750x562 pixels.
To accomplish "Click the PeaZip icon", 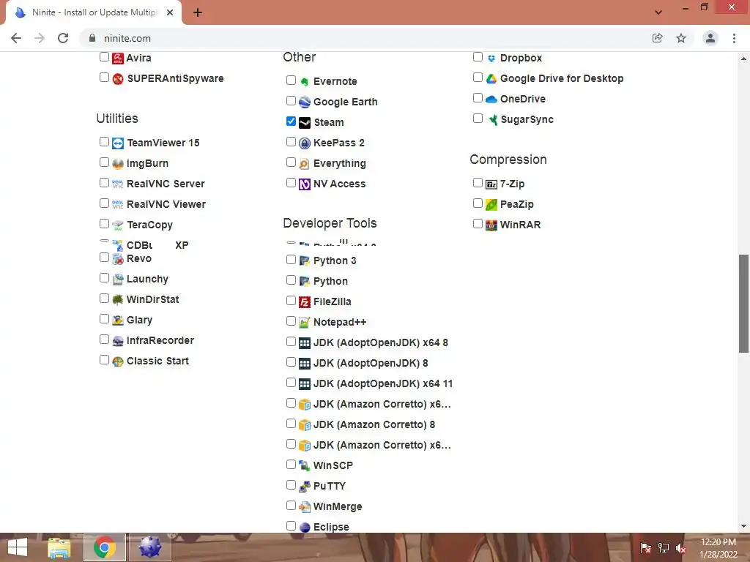I will pyautogui.click(x=491, y=205).
